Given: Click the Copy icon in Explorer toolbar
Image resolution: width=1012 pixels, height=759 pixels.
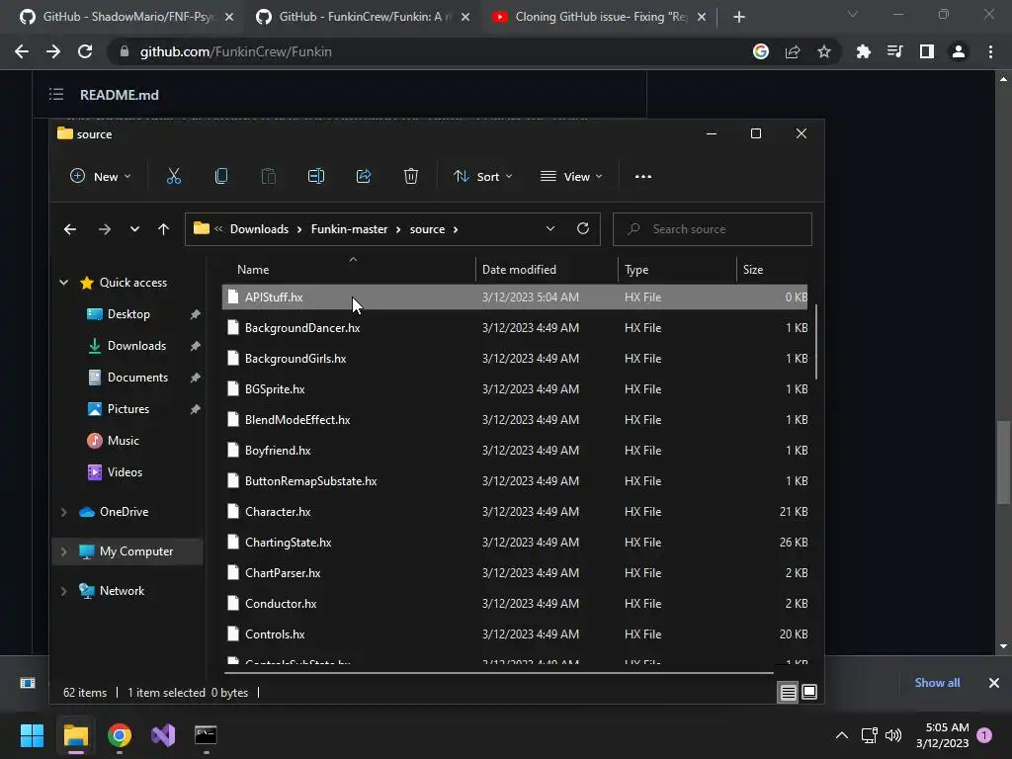Looking at the screenshot, I should [220, 176].
